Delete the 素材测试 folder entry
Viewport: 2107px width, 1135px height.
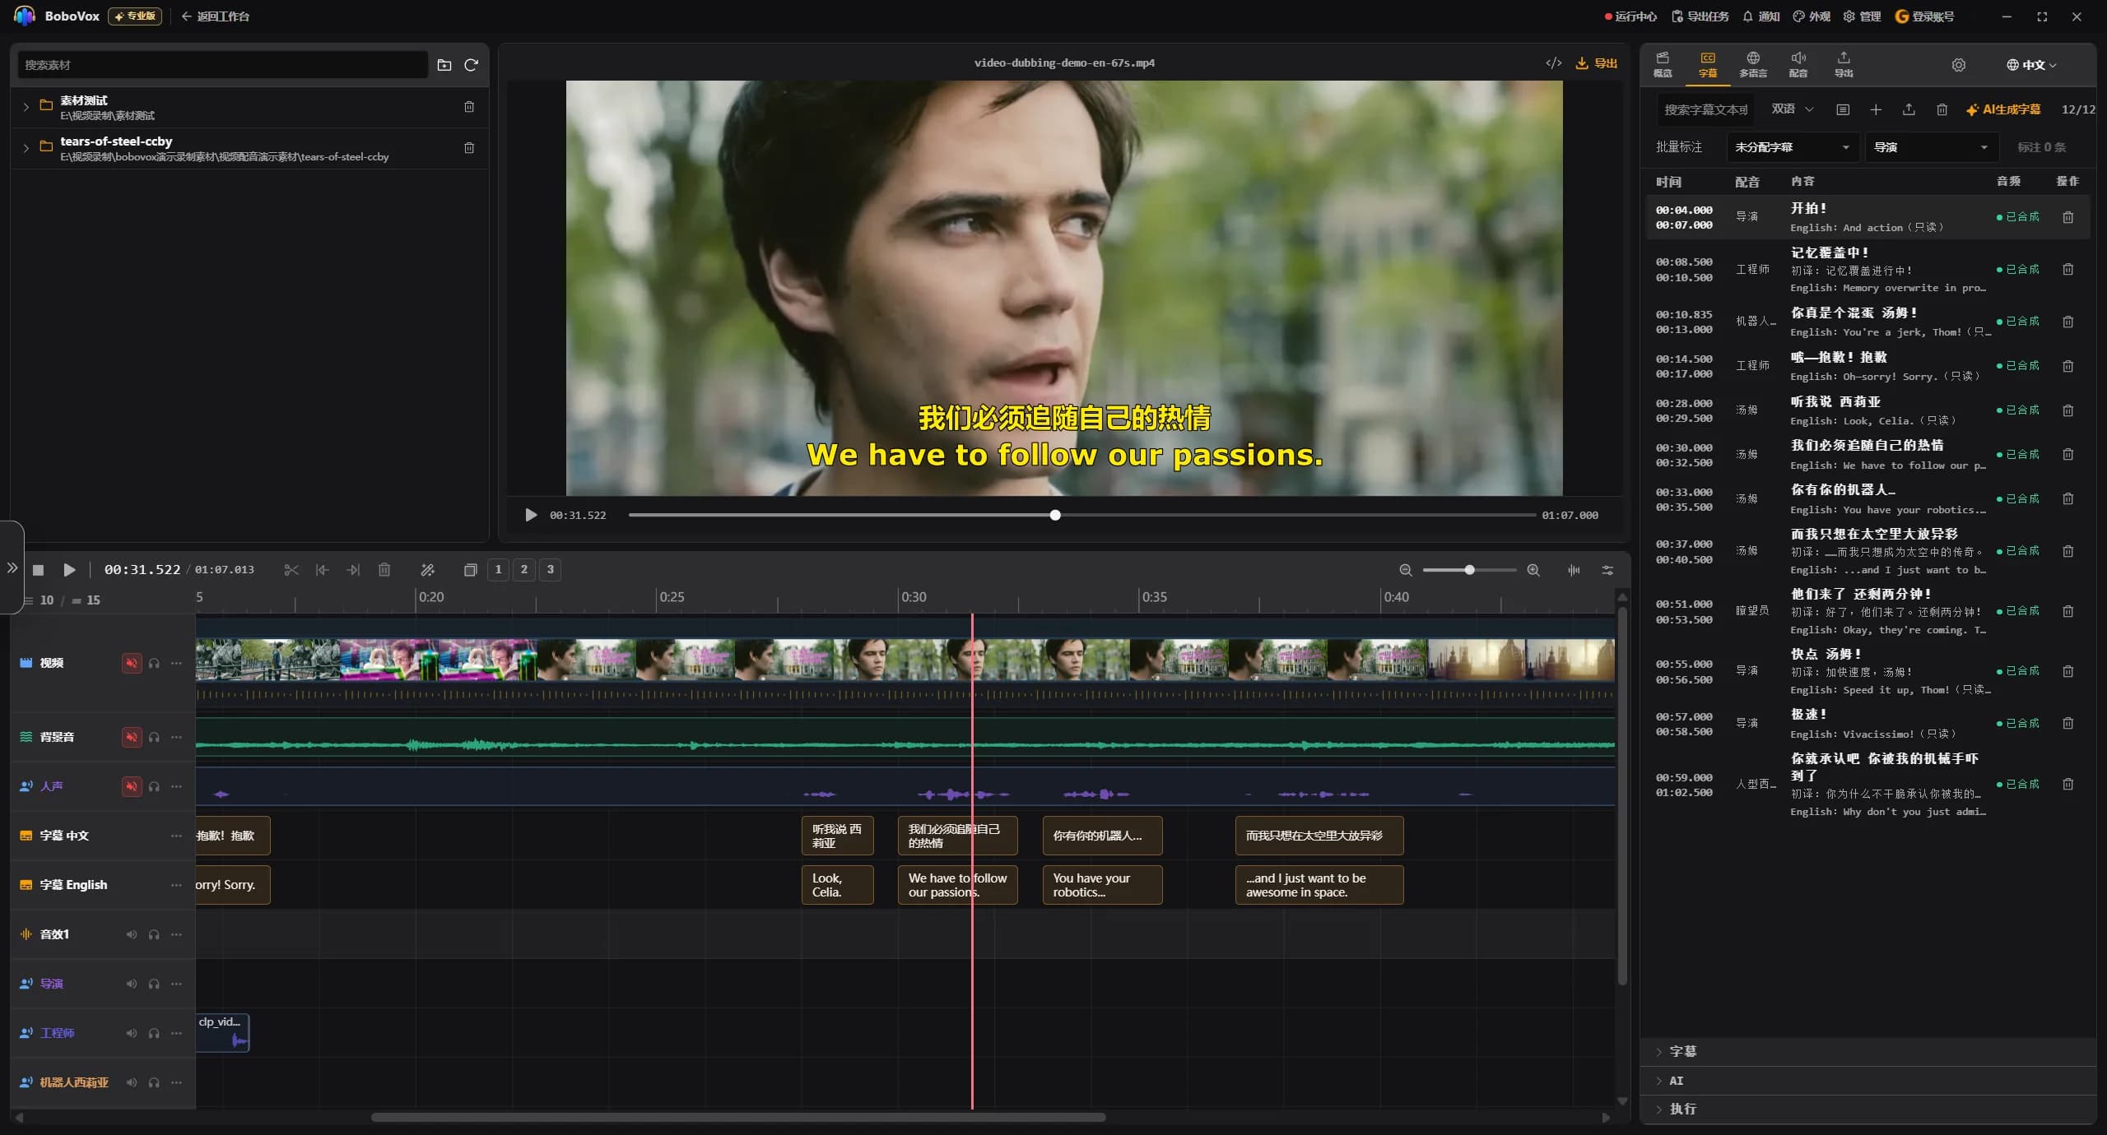tap(469, 107)
